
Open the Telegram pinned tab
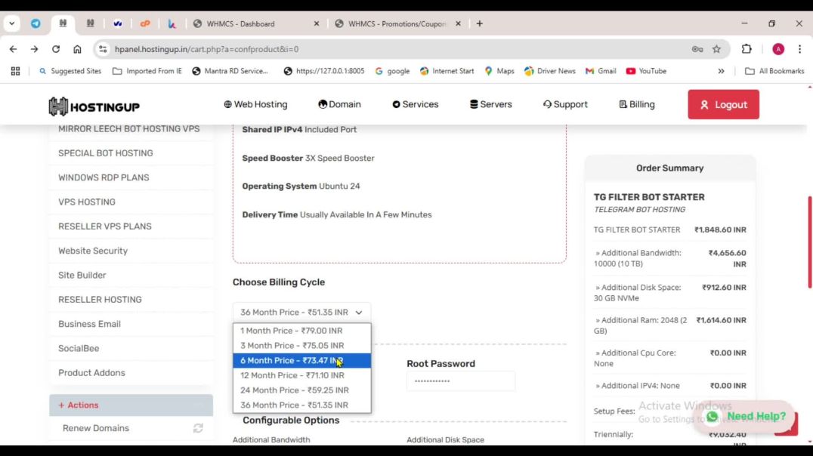pos(36,24)
